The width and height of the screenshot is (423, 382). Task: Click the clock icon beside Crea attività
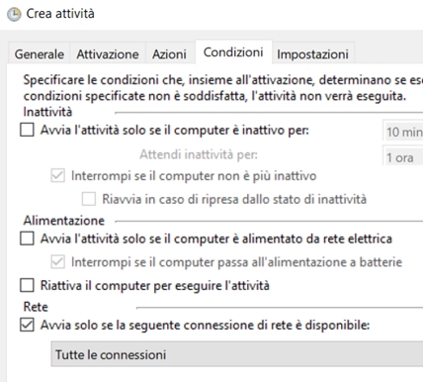(14, 15)
